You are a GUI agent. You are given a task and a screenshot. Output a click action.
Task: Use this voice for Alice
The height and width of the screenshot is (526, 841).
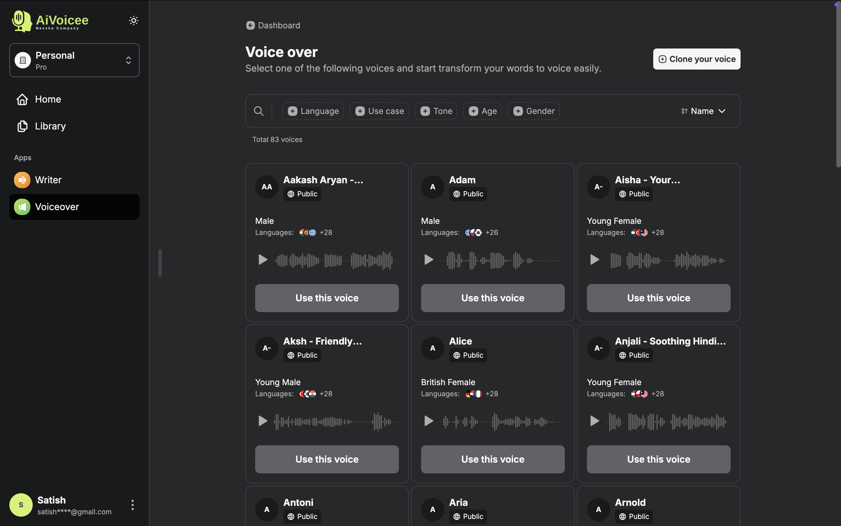(492, 459)
